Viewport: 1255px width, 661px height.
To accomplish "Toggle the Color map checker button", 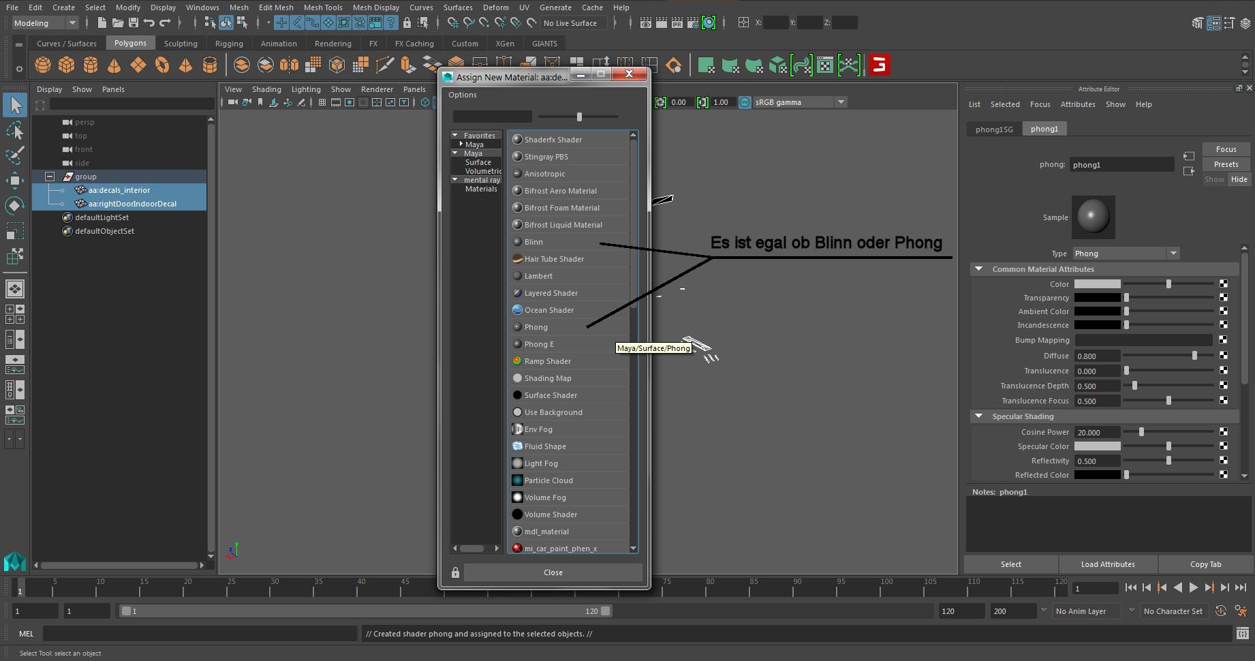I will click(1224, 284).
